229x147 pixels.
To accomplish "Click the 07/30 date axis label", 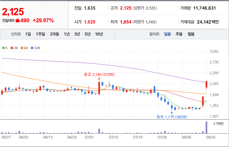I will tap(162, 138).
